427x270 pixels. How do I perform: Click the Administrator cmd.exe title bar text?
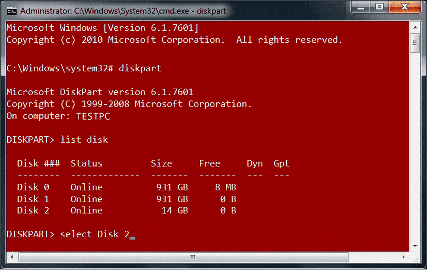click(123, 11)
